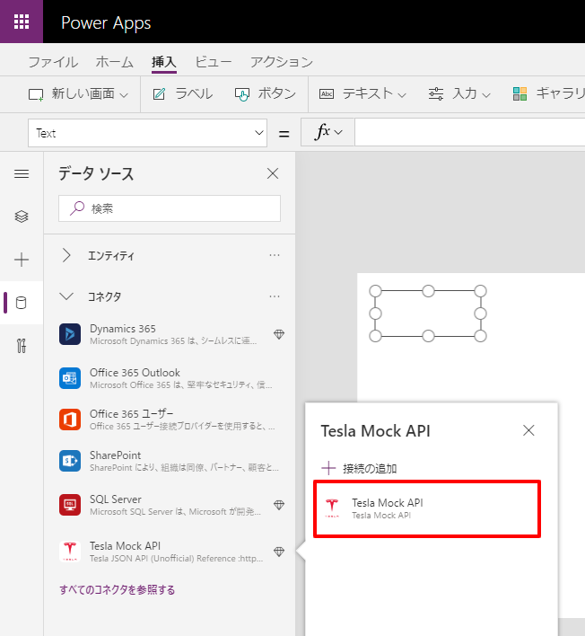Open the テキスト dropdown
This screenshot has height=636, width=585.
tap(362, 93)
